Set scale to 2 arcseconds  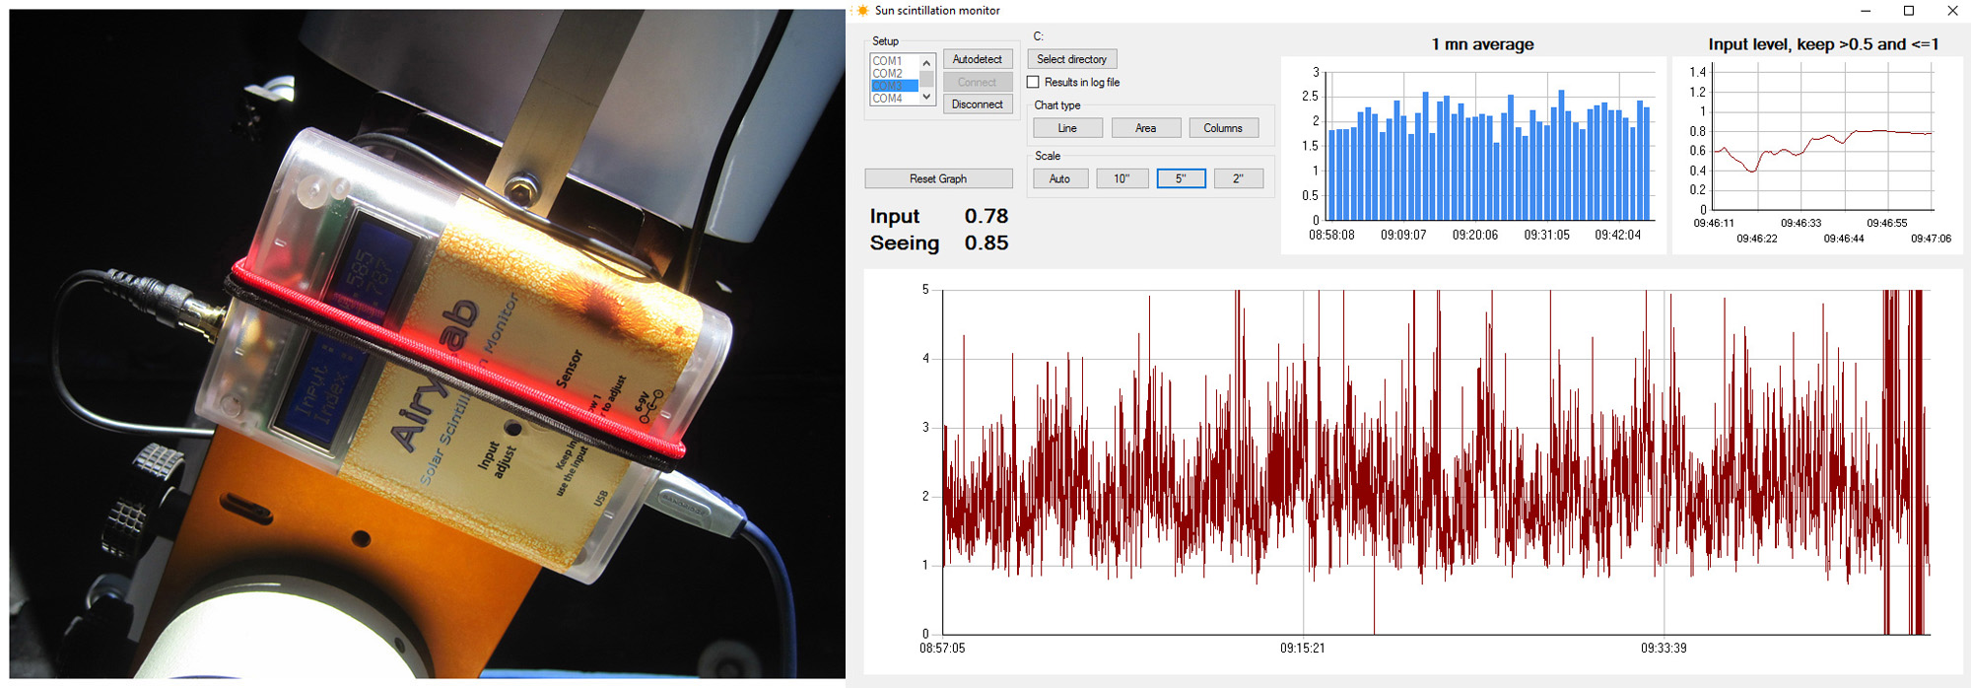(1238, 178)
